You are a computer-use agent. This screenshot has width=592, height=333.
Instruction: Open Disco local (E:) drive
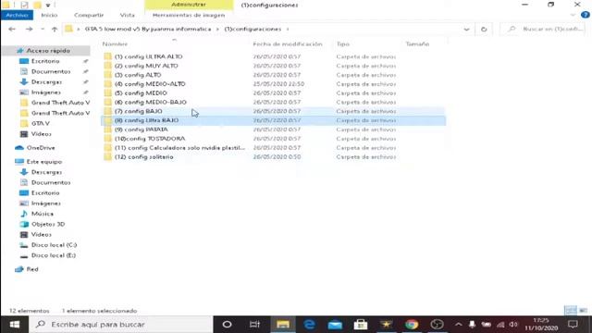pyautogui.click(x=54, y=255)
